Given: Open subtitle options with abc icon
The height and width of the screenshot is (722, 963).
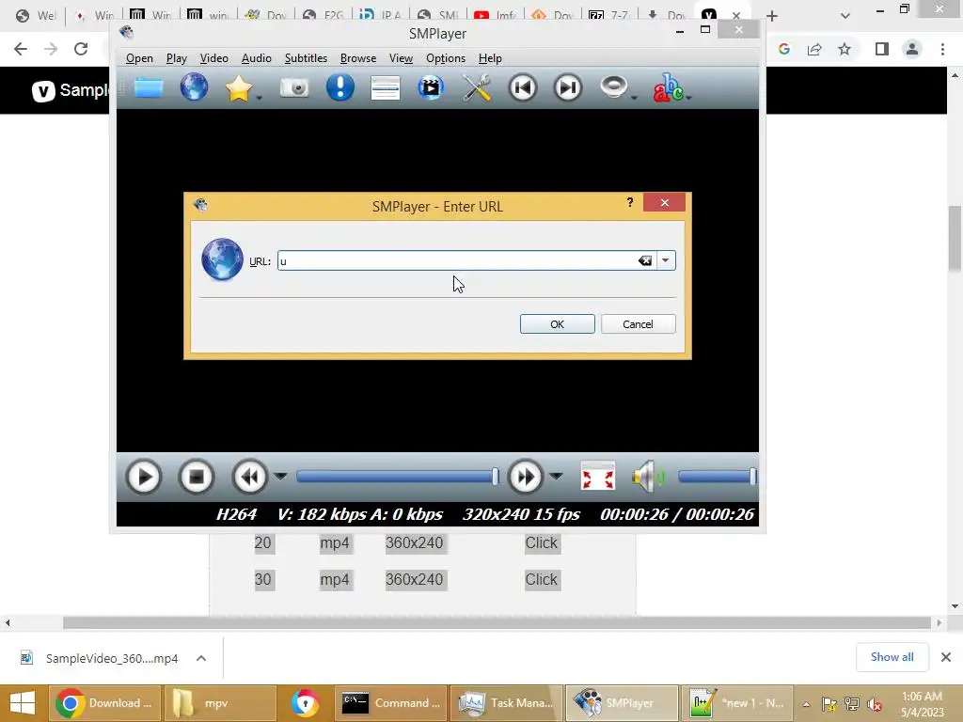Looking at the screenshot, I should 668,87.
